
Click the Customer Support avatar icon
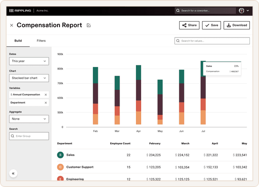tap(60, 167)
